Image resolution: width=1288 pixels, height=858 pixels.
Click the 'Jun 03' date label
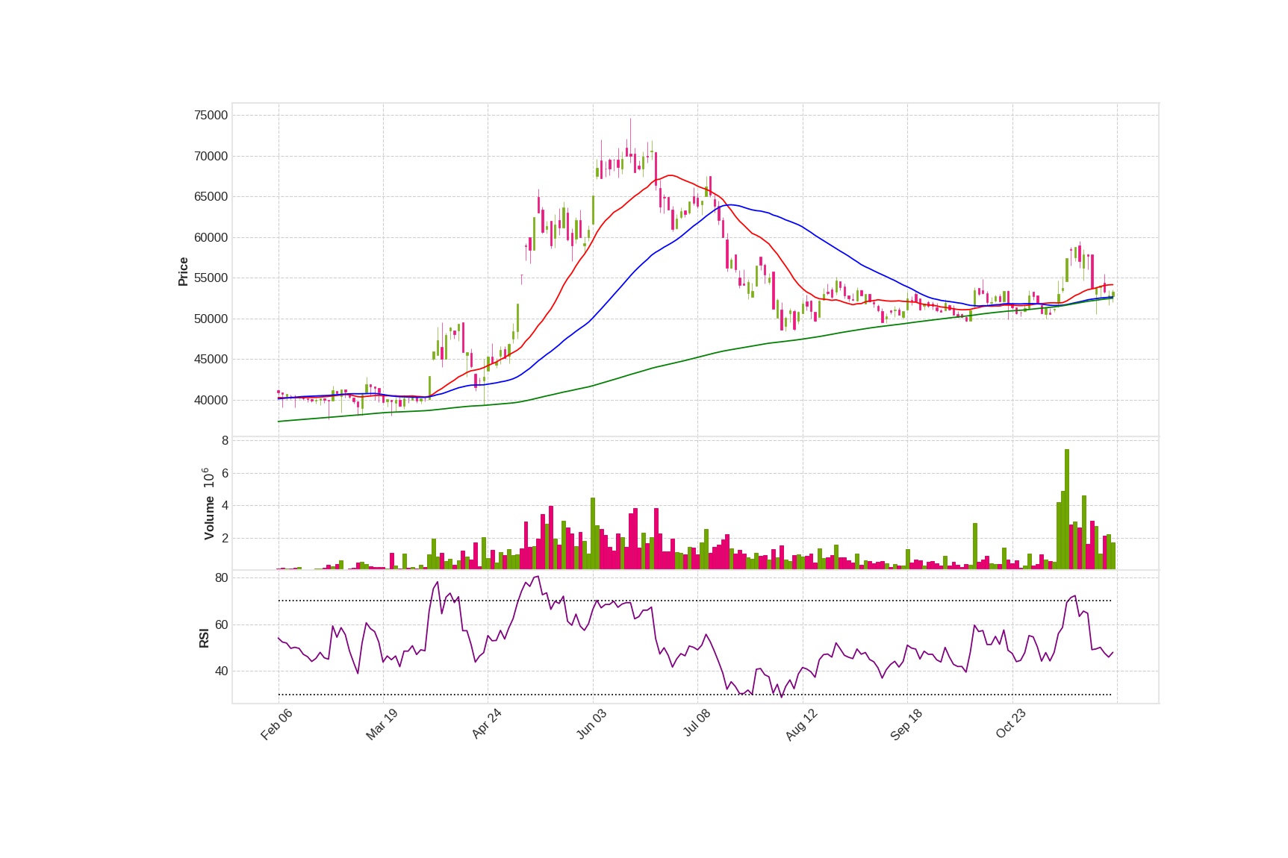coord(591,724)
